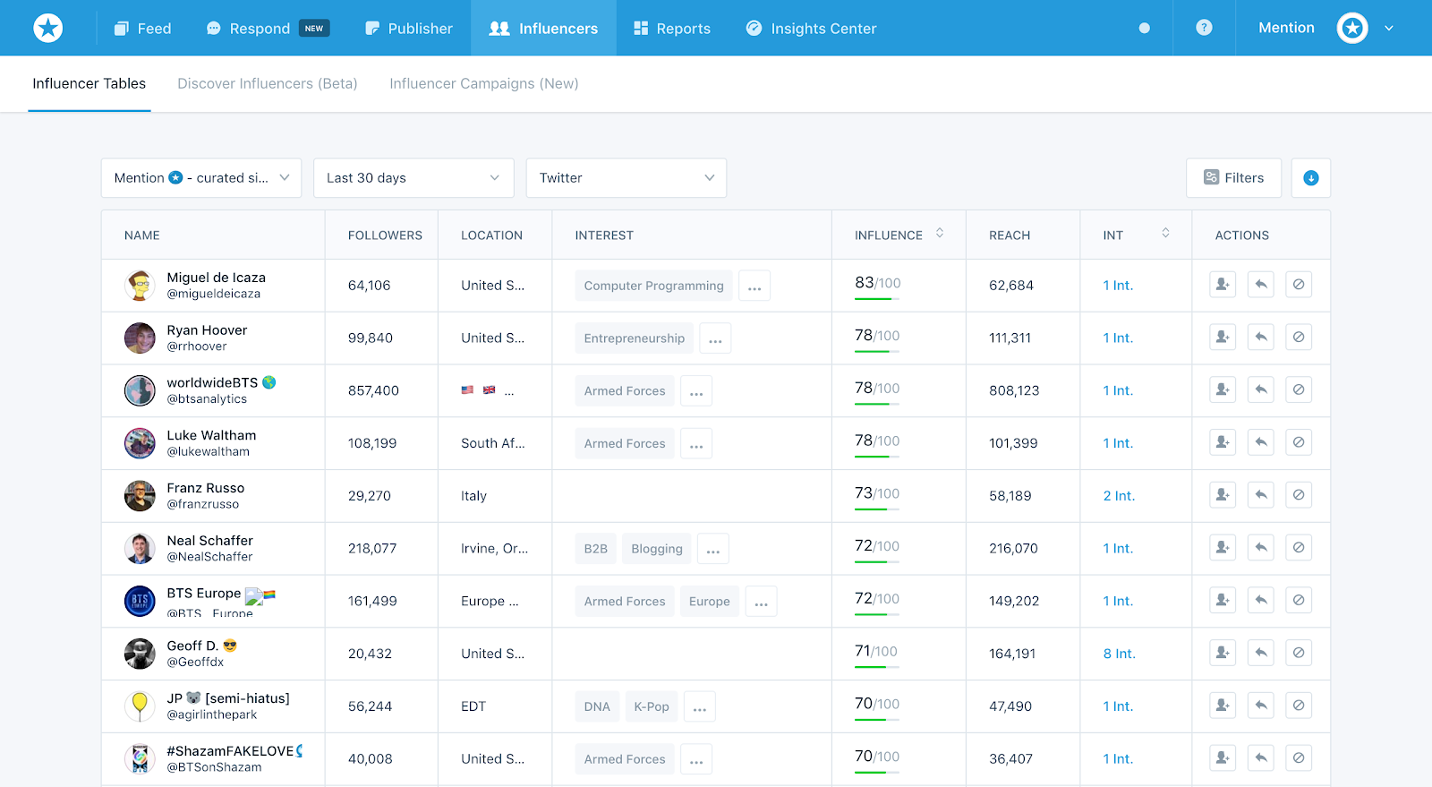Expand account menu chevron
This screenshot has height=787, width=1432.
[1389, 28]
